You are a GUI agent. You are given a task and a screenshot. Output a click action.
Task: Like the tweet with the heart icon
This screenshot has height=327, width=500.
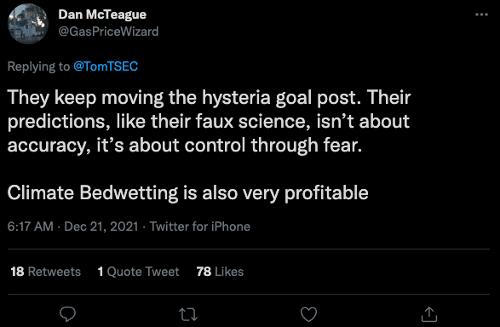pos(308,314)
